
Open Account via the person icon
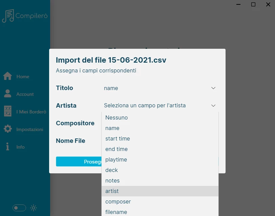click(7, 93)
